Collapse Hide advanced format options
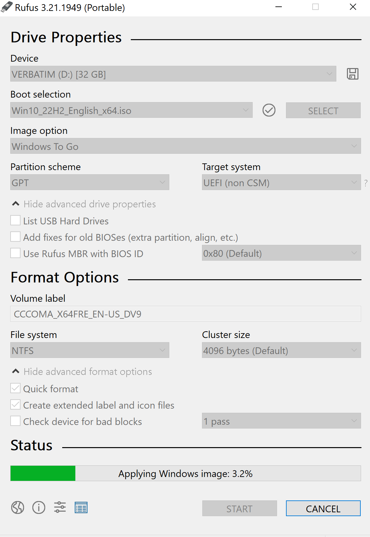The height and width of the screenshot is (537, 370). [82, 372]
